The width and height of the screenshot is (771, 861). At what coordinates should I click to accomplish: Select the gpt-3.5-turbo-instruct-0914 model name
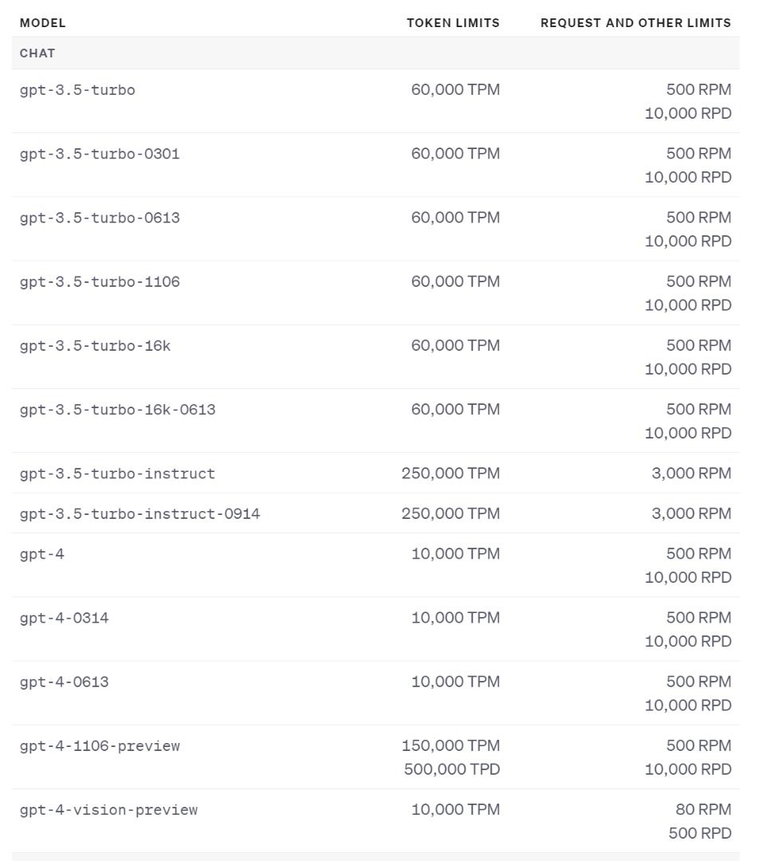pos(140,514)
